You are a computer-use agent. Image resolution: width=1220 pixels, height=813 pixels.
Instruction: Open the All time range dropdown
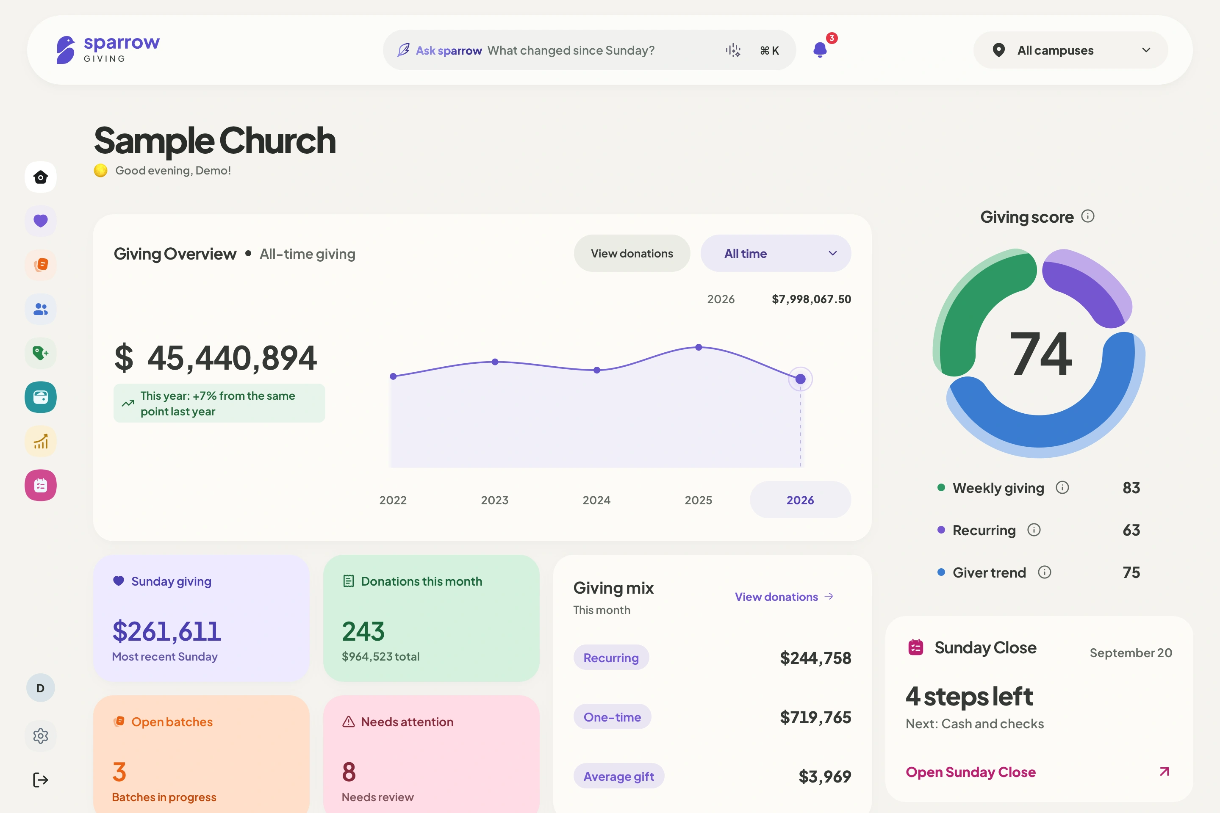tap(776, 254)
